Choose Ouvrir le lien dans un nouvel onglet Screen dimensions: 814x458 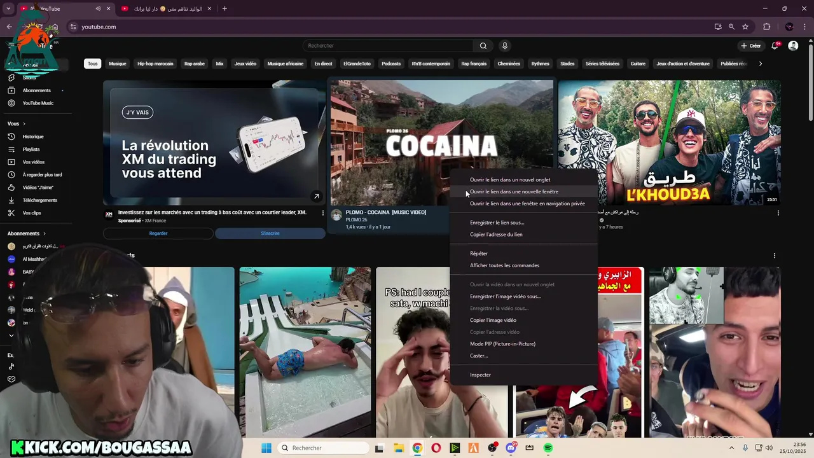[523, 180]
